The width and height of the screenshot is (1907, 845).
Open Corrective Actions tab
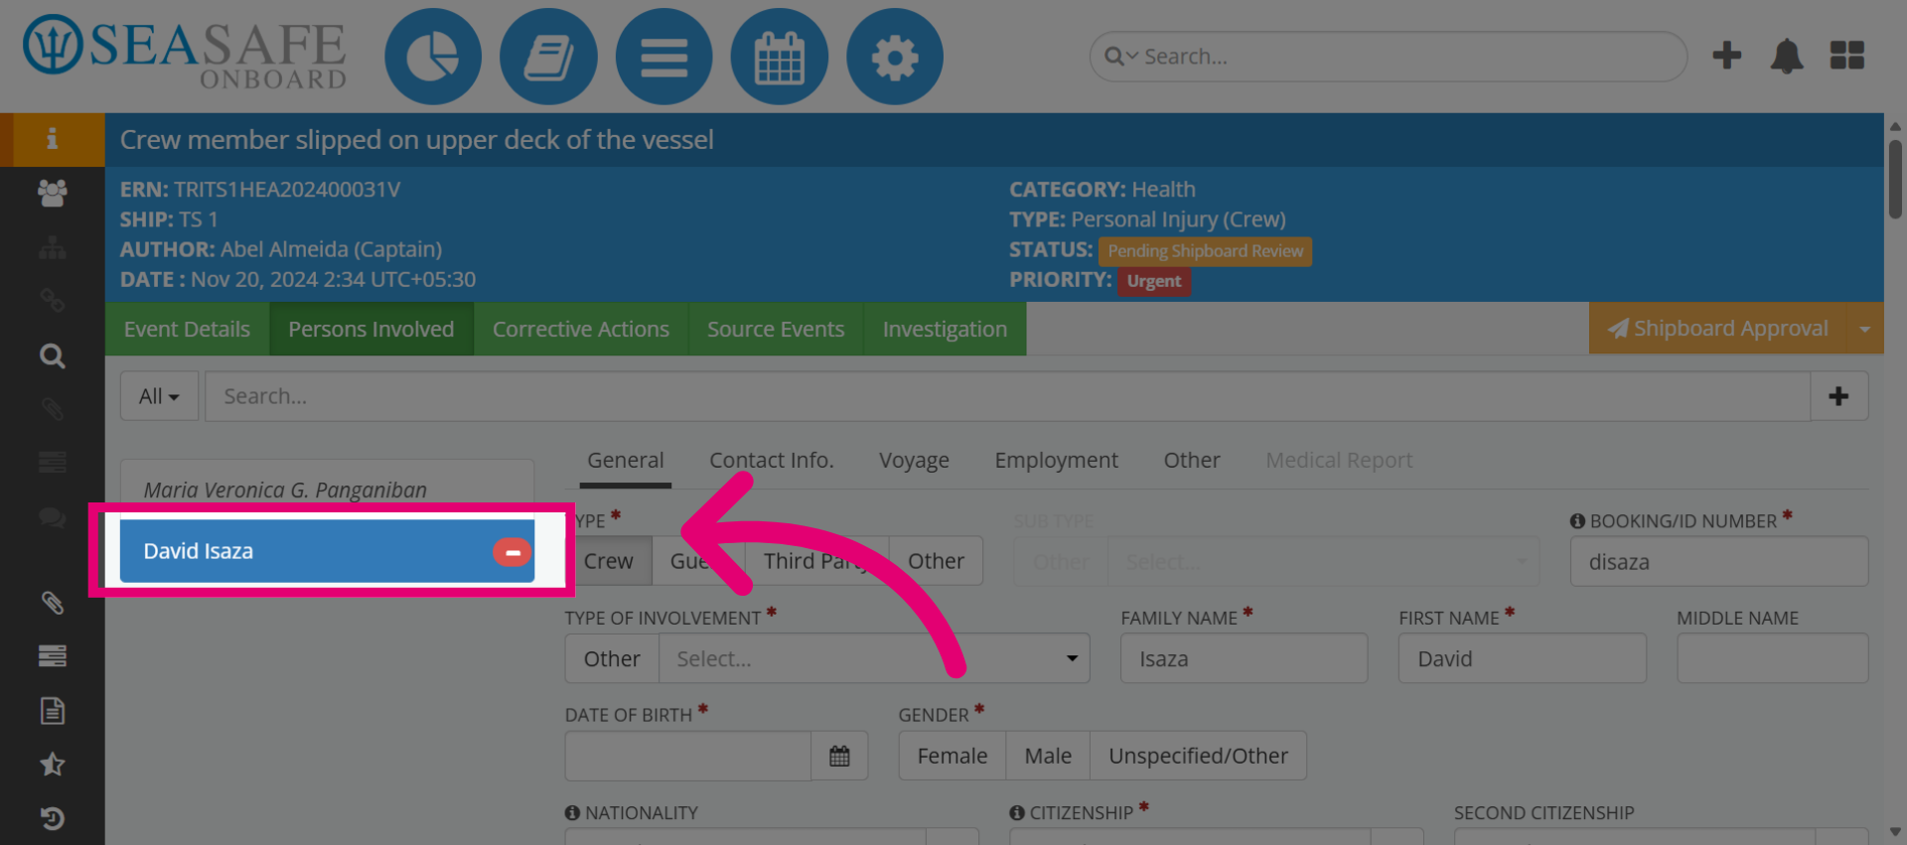(x=581, y=329)
